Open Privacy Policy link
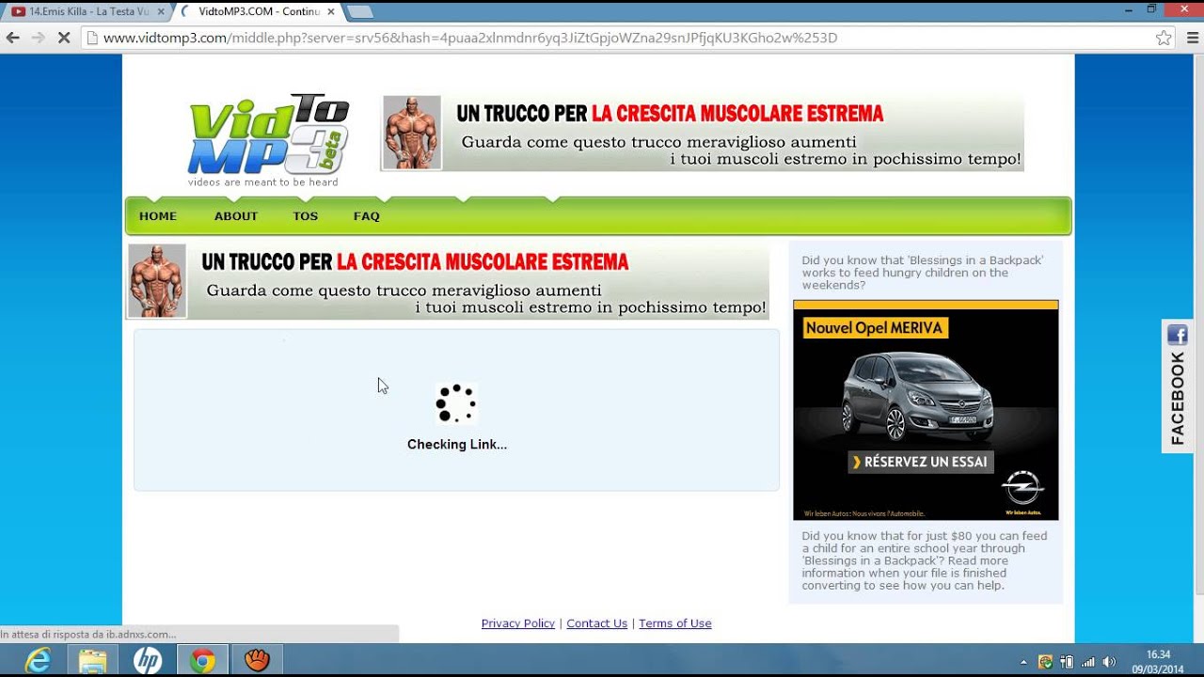Image resolution: width=1204 pixels, height=677 pixels. 518,623
